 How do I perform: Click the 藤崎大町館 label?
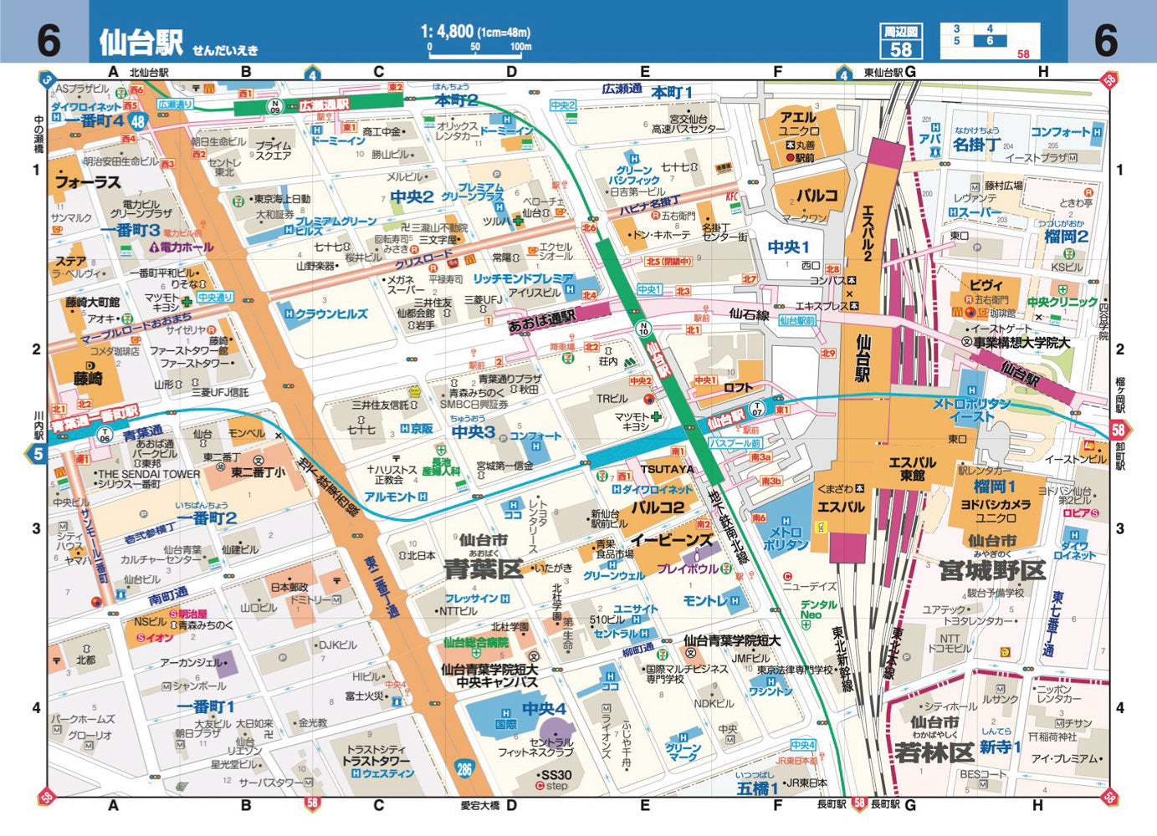pos(92,303)
